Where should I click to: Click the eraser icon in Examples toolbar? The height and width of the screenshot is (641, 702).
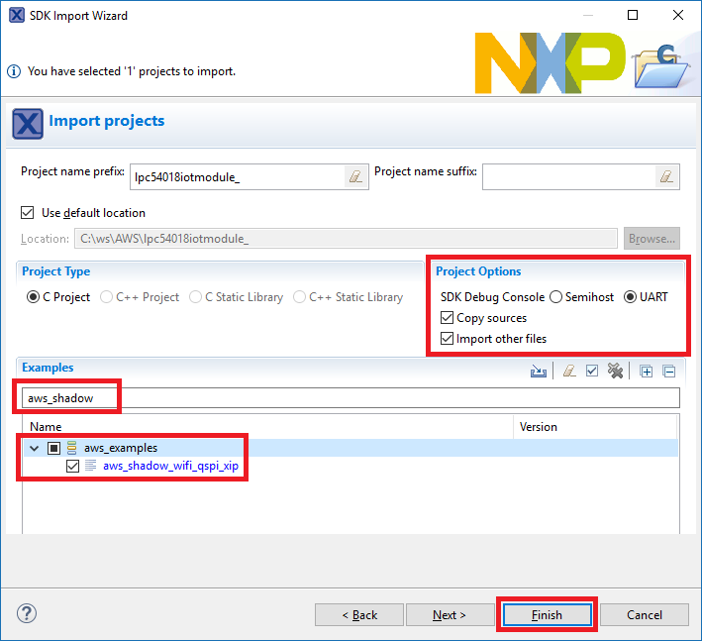568,372
